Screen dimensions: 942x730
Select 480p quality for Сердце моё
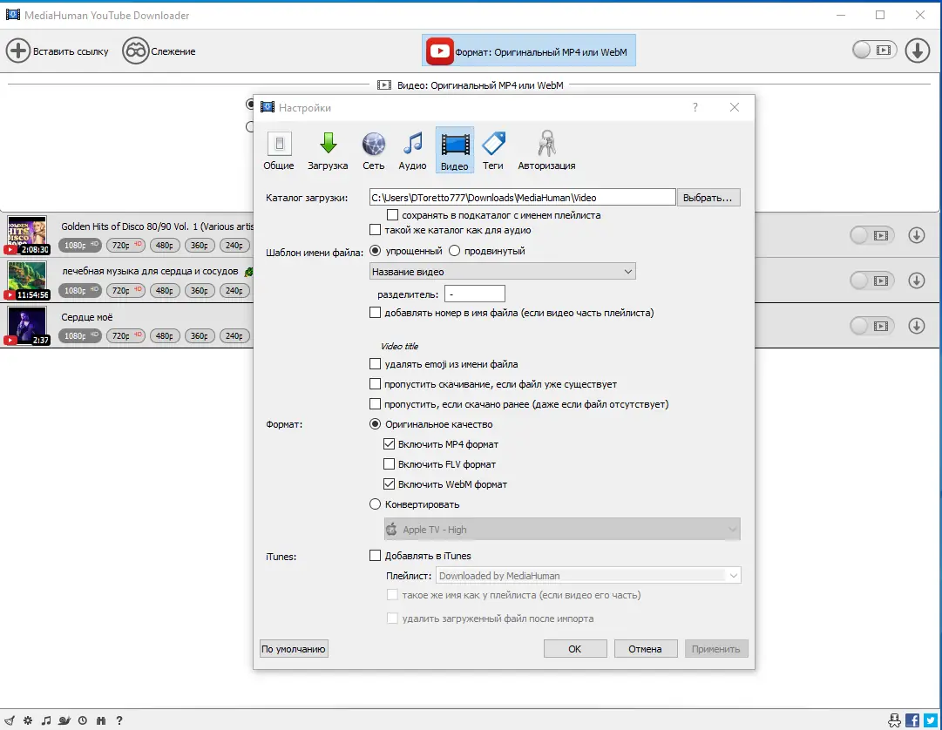pyautogui.click(x=164, y=335)
